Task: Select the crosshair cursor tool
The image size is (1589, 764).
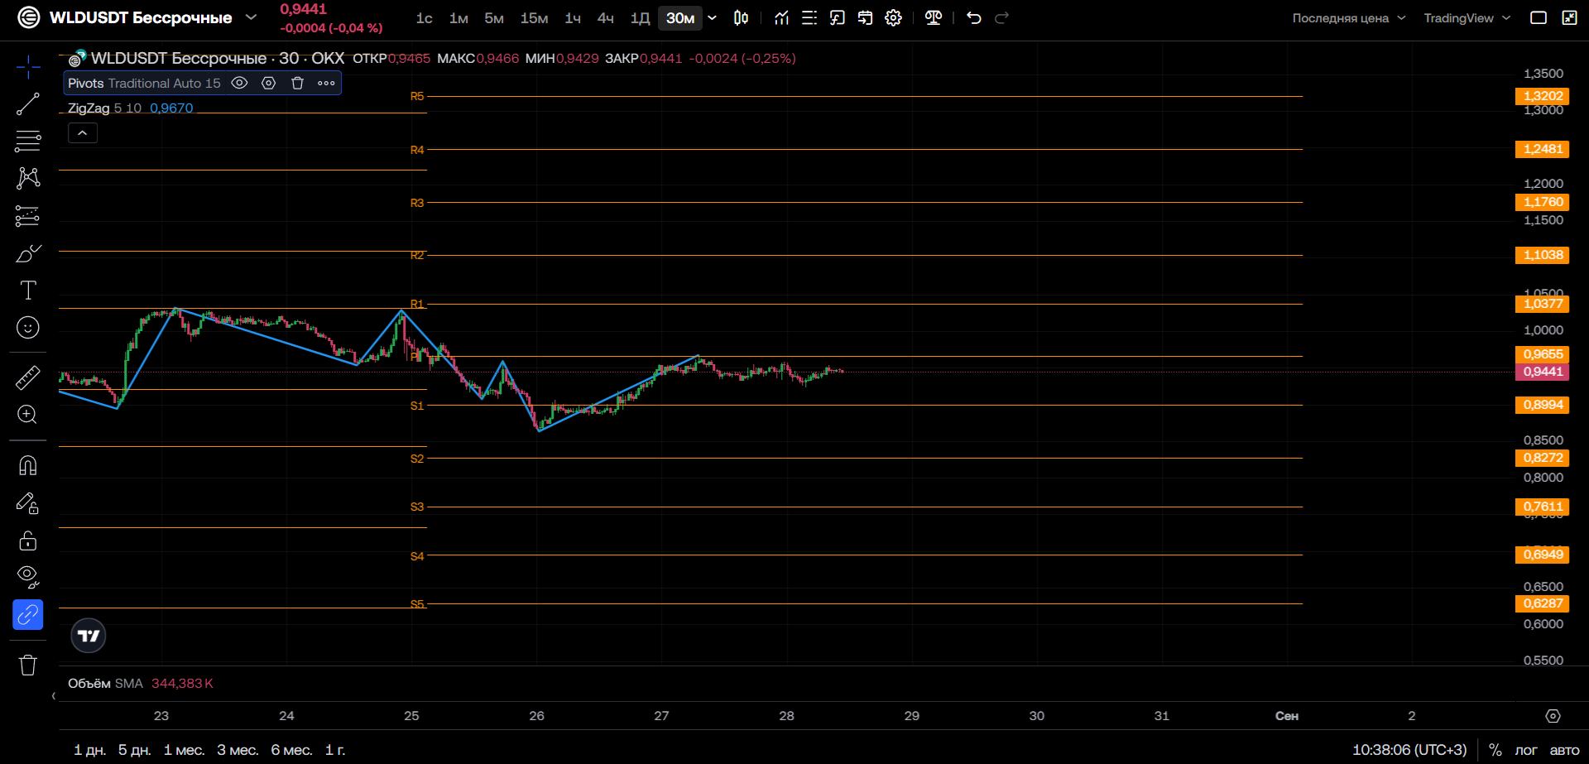Action: 28,66
